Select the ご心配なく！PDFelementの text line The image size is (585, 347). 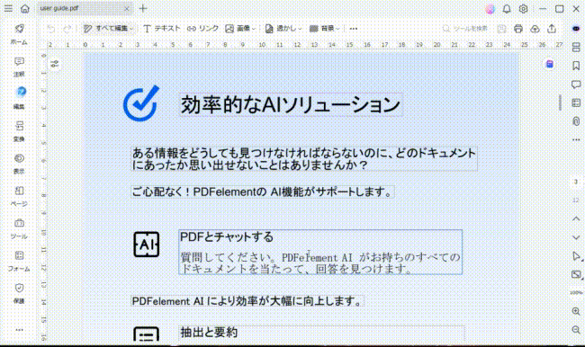pyautogui.click(x=263, y=192)
